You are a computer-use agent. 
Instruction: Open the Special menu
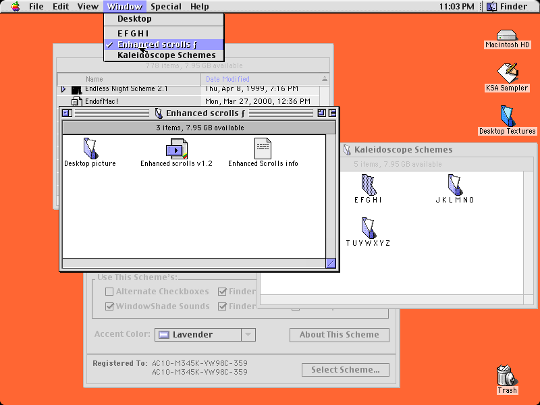(x=165, y=7)
